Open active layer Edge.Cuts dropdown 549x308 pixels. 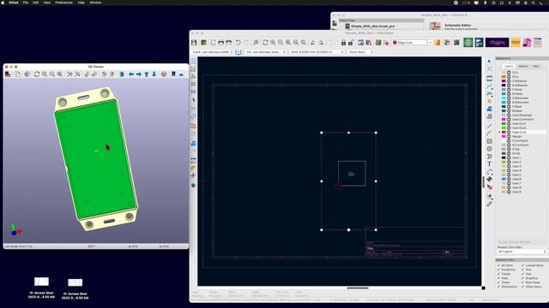pyautogui.click(x=412, y=43)
